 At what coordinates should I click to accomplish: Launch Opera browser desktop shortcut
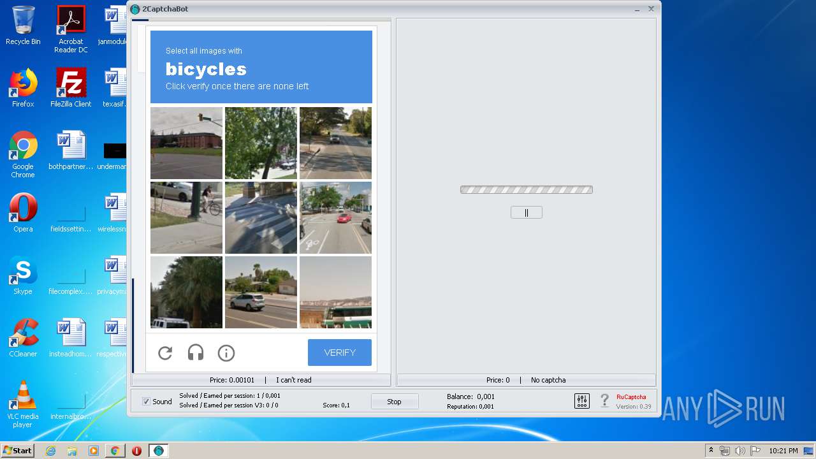[23, 213]
